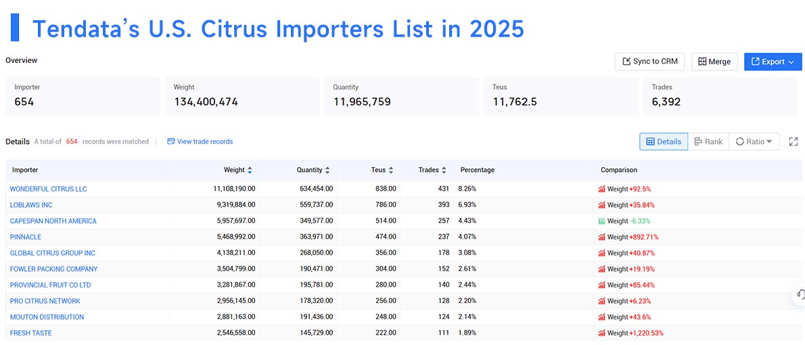This screenshot has width=805, height=345.
Task: Click the Sync to CRM icon
Action: (626, 62)
